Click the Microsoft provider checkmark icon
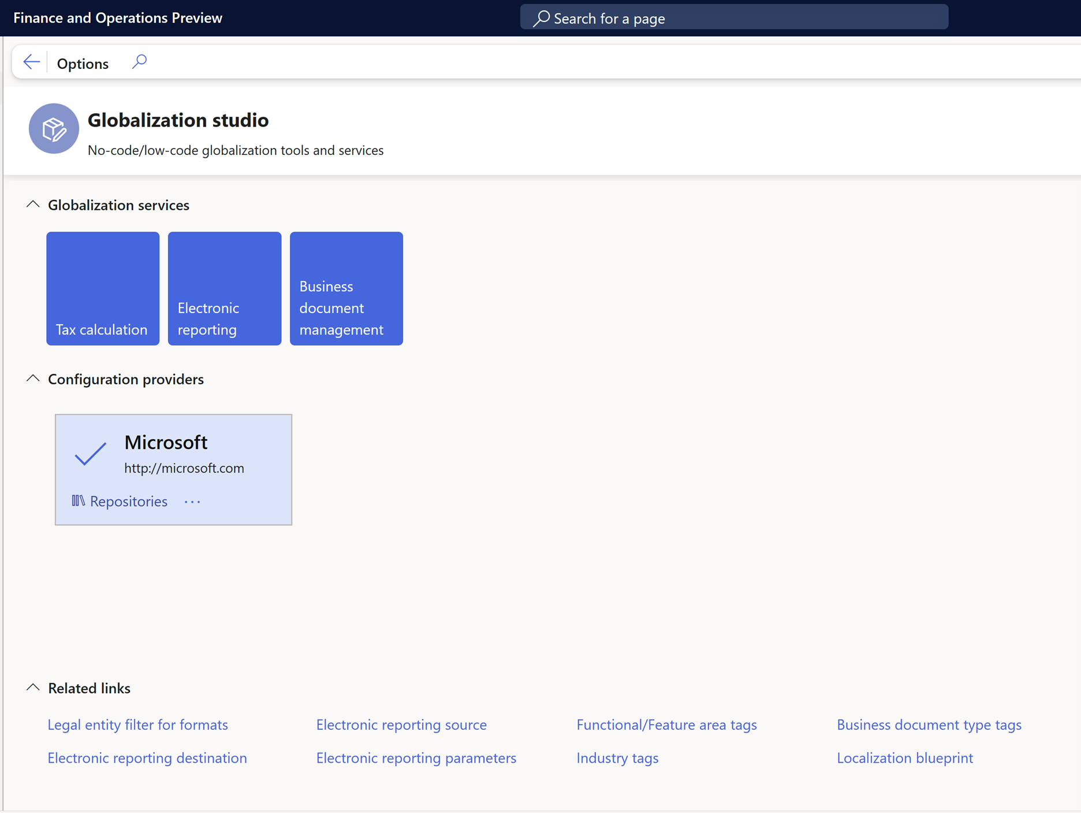 (x=90, y=454)
